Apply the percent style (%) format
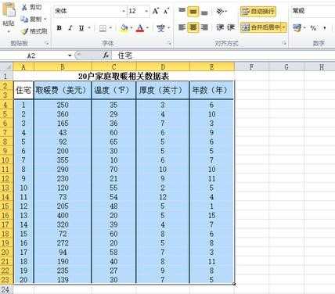 (313, 27)
